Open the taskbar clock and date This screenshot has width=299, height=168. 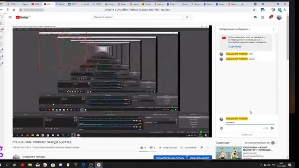click(x=281, y=165)
